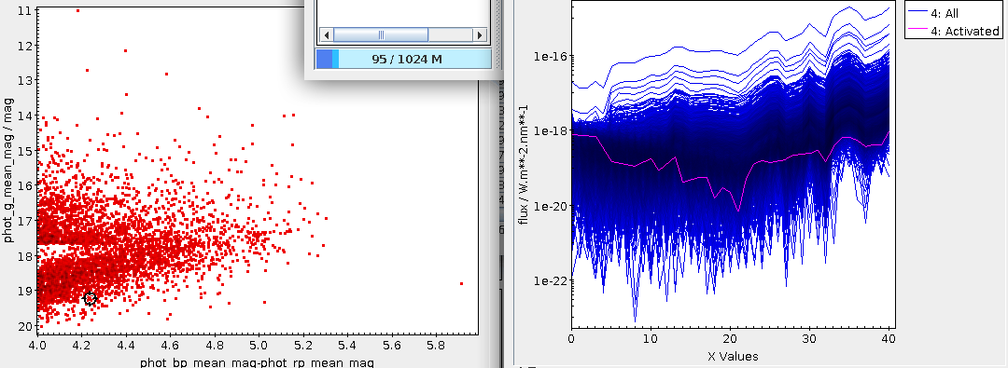The image size is (1008, 368).
Task: Click the blue line swatch for '4: All'
Action: [917, 13]
